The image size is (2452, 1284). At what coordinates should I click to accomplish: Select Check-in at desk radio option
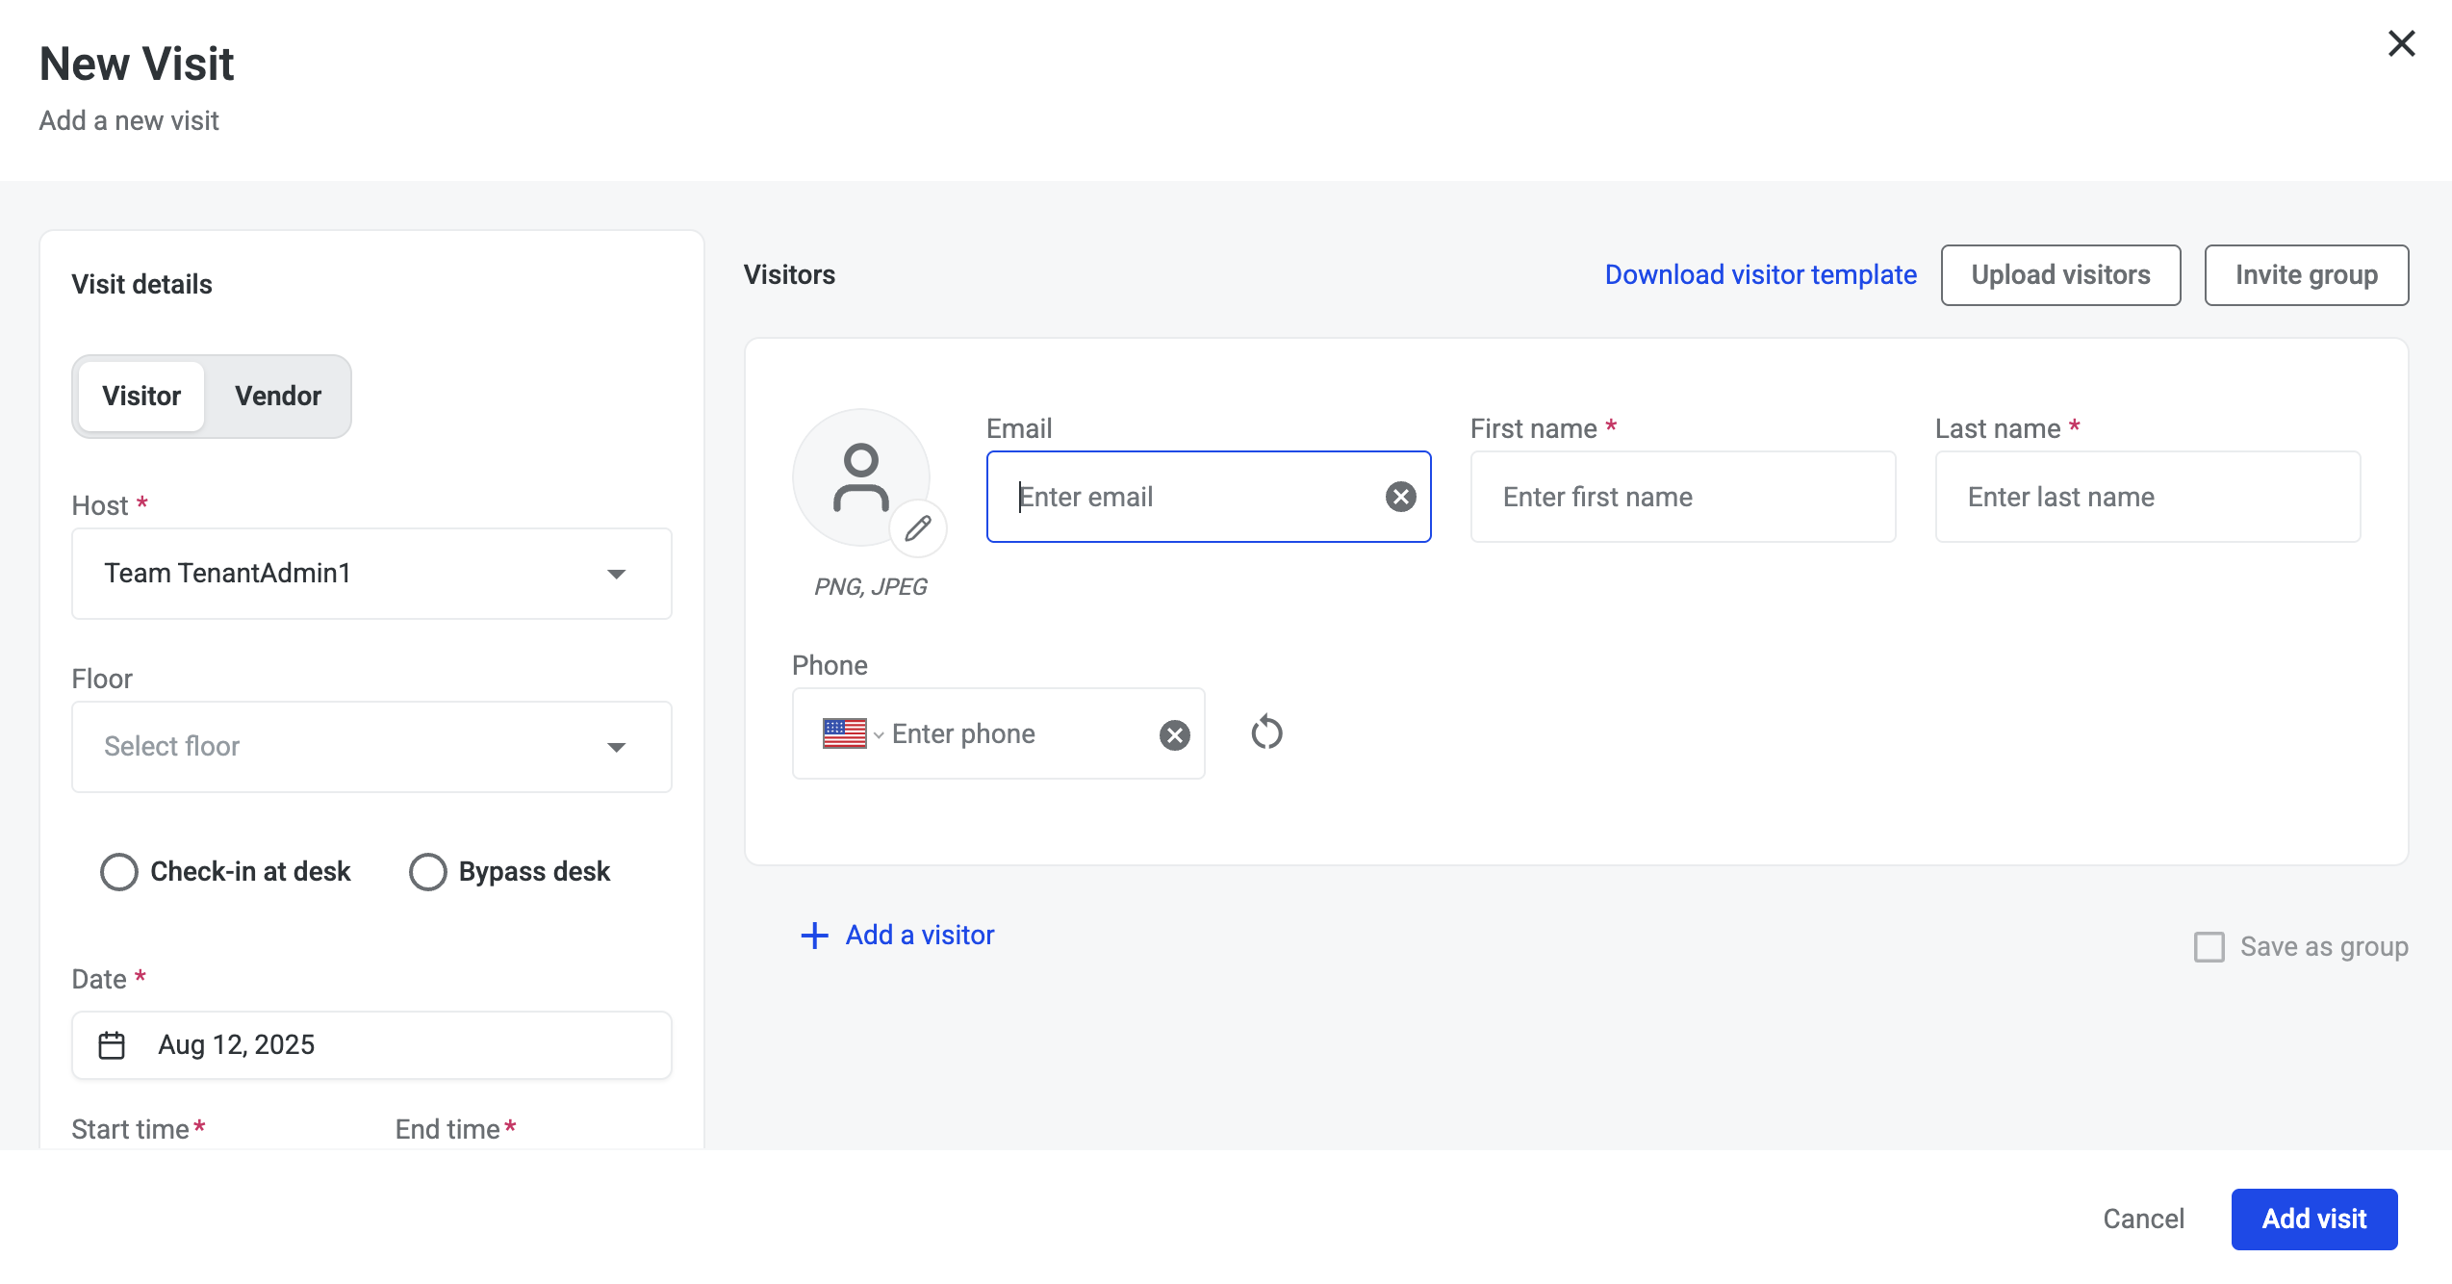click(119, 872)
